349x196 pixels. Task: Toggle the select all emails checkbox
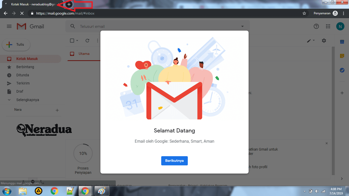[72, 41]
